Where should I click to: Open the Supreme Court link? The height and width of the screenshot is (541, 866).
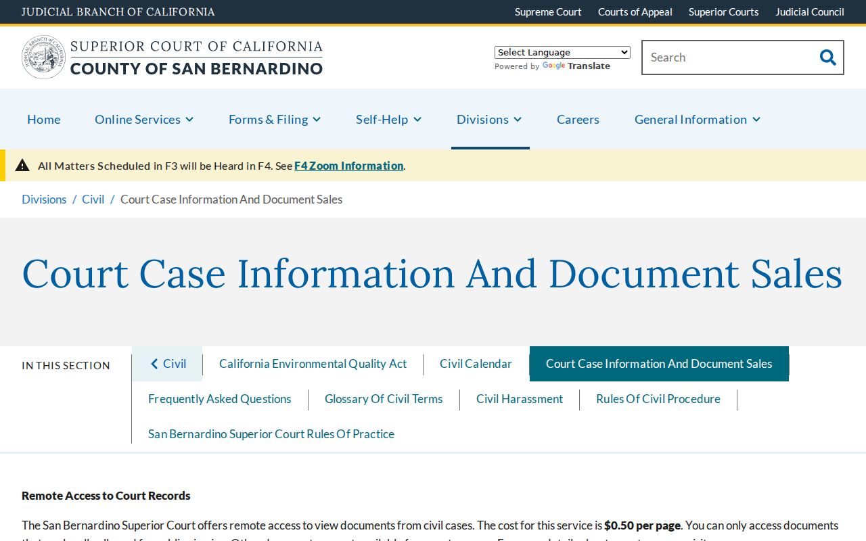pos(548,12)
